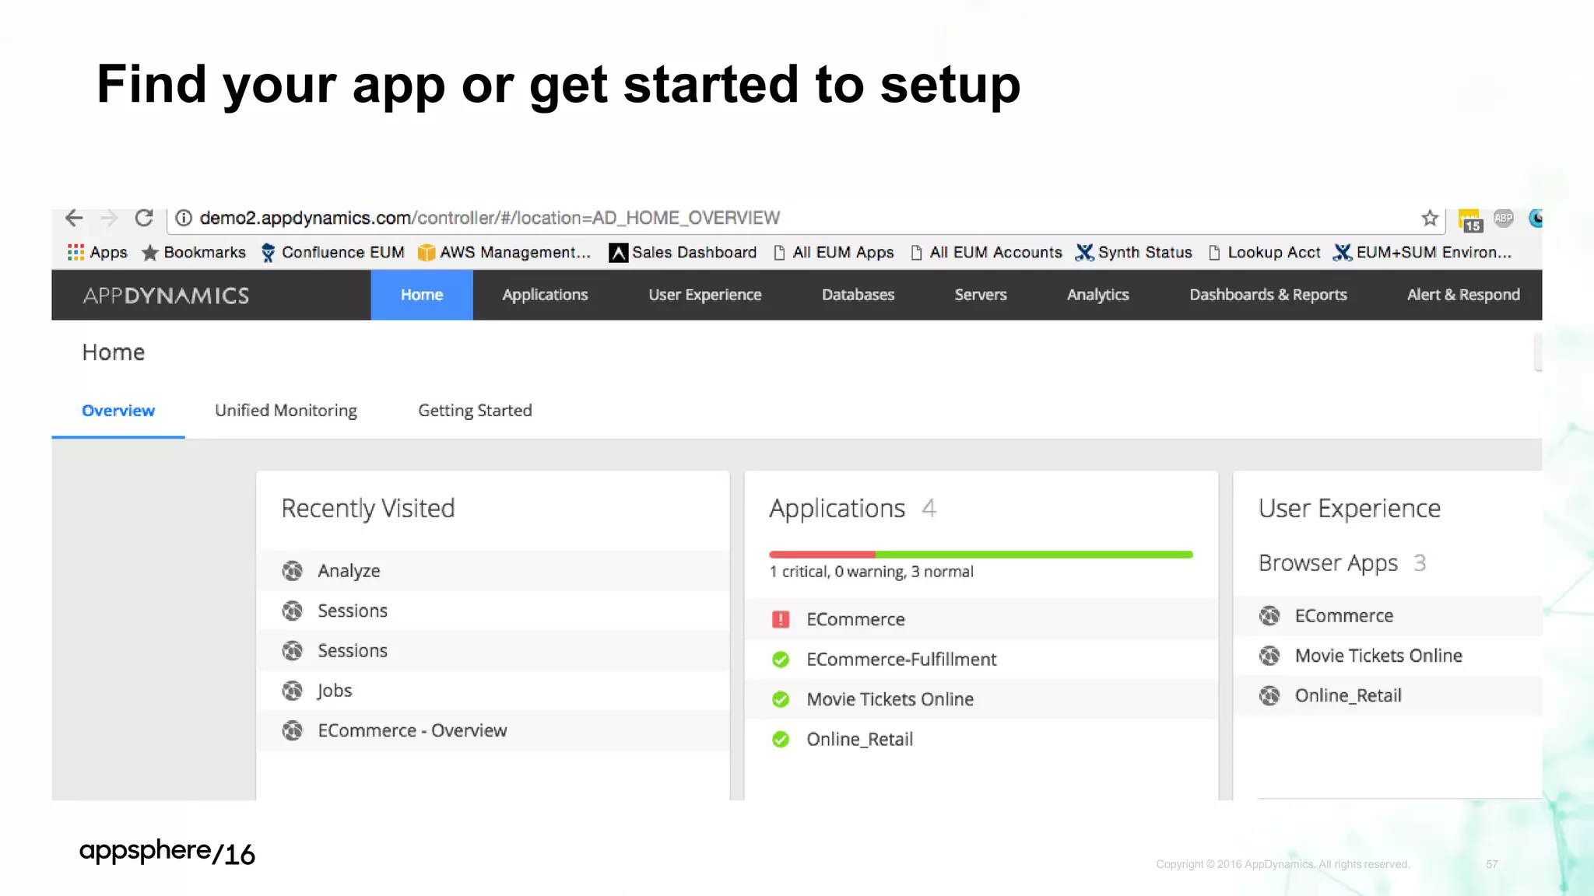Open the AWS Management bookmark
Viewport: 1594px width, 896px height.
504,252
